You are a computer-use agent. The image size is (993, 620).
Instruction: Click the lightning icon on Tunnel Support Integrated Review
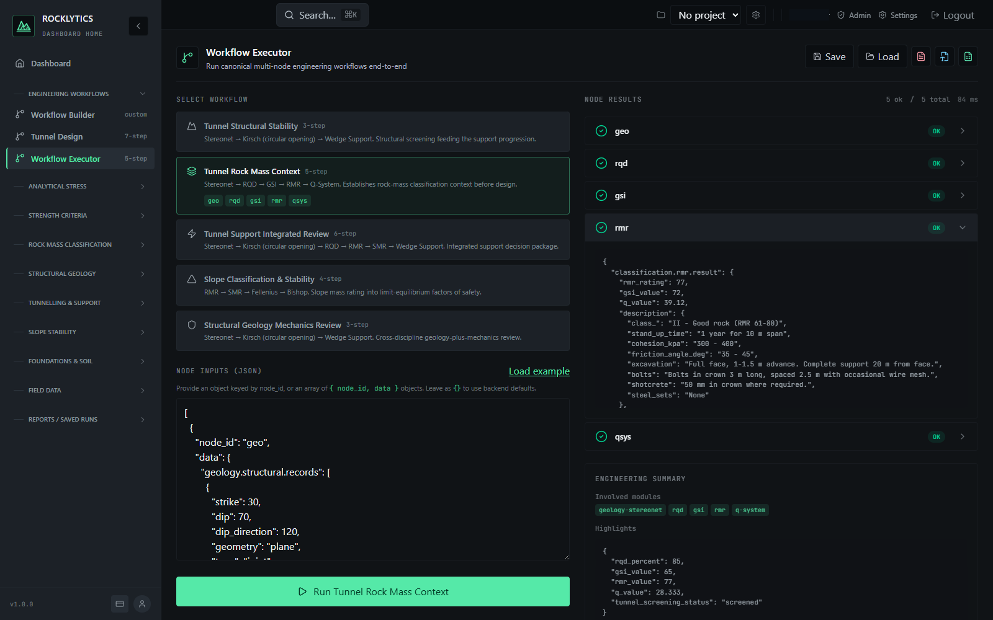192,234
